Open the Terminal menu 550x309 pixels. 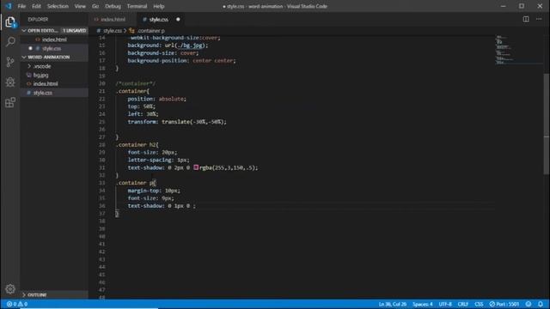point(137,6)
